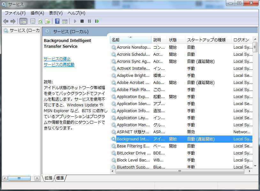Click the サービスの停止 link
Viewport: 260px width, 191px height.
pyautogui.click(x=57, y=59)
